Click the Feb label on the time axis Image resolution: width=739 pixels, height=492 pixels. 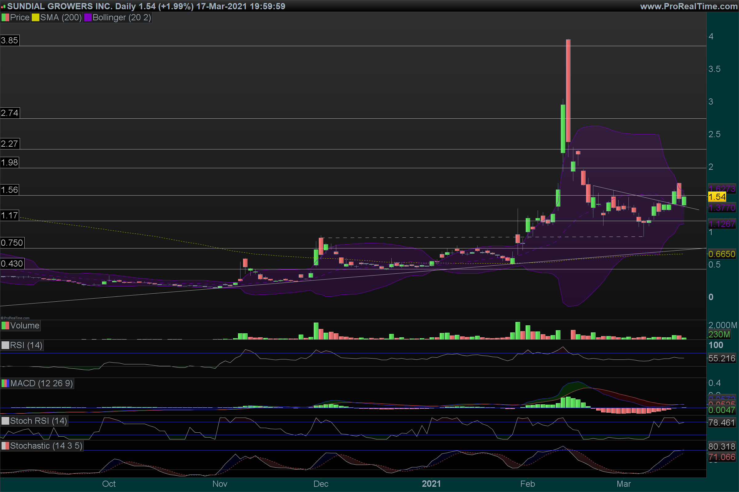pos(527,484)
